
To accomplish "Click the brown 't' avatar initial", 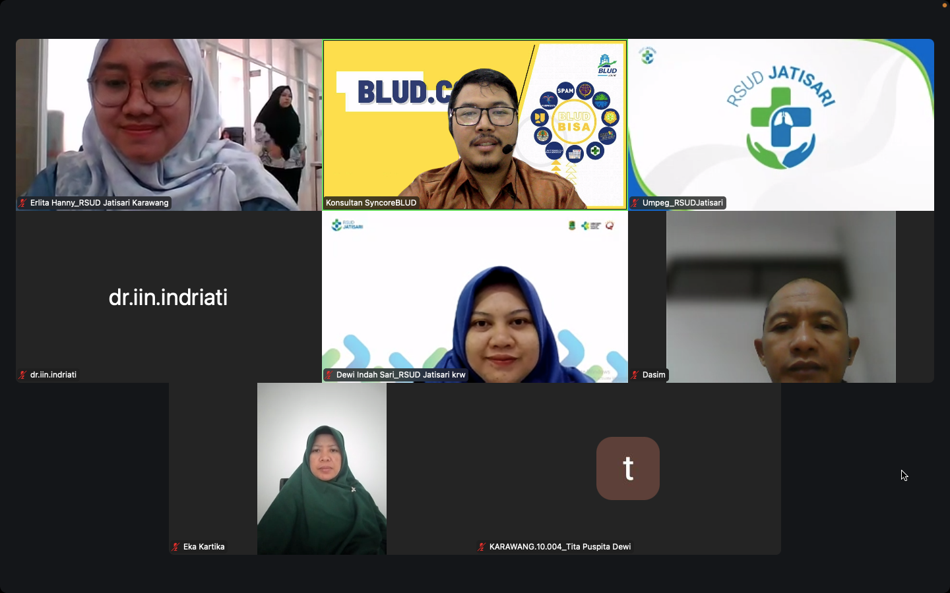I will click(x=627, y=468).
